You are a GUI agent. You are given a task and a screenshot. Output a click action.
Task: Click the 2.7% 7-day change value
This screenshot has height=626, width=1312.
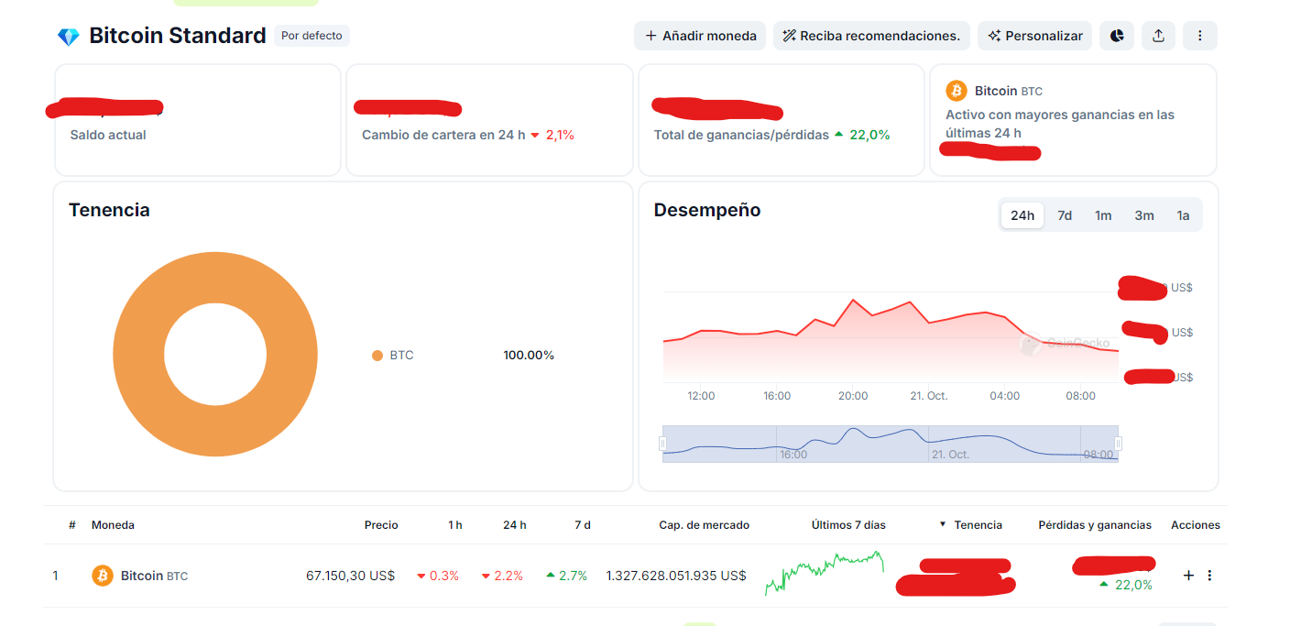click(567, 576)
